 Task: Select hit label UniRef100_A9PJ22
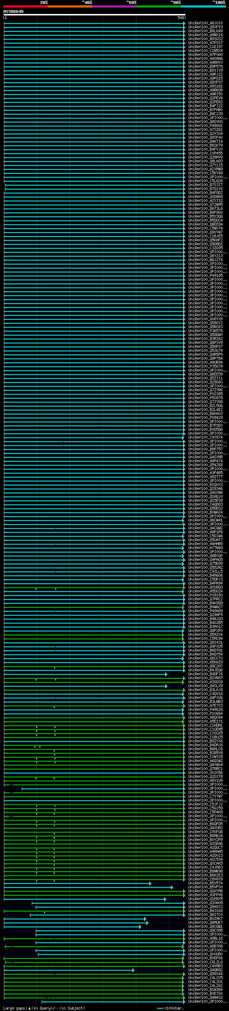205,74
